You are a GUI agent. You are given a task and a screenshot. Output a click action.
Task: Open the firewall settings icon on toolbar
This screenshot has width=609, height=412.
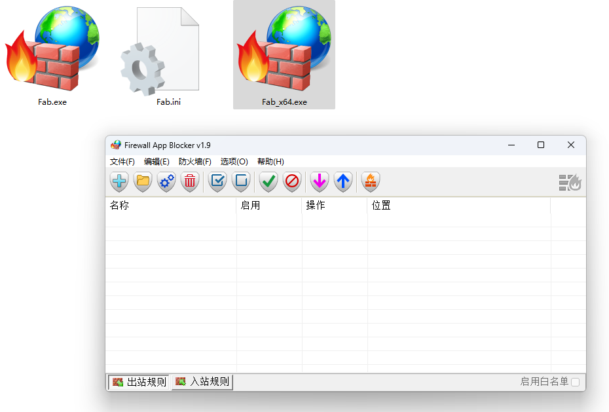pyautogui.click(x=369, y=181)
